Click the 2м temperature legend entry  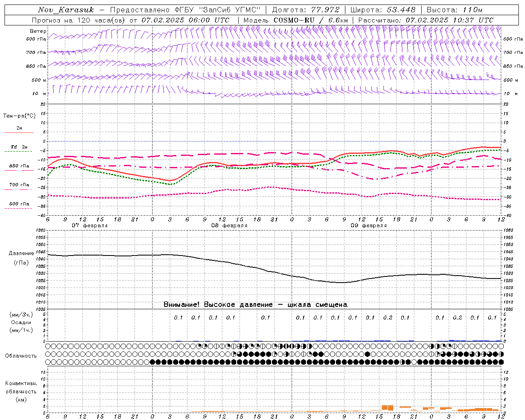[x=19, y=128]
